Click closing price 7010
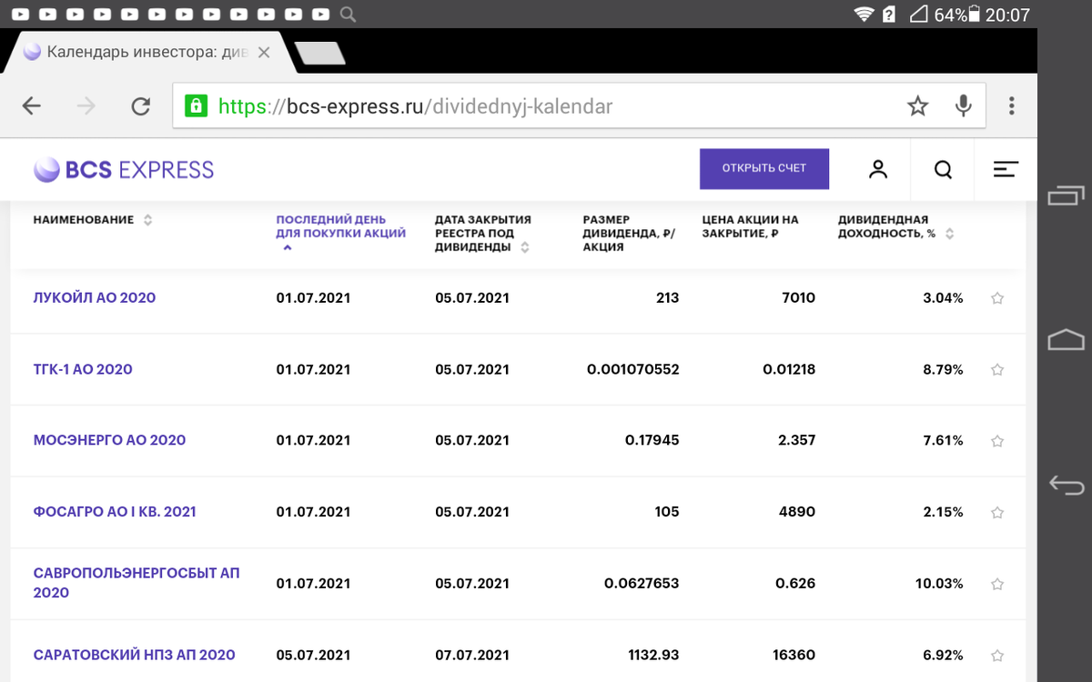 point(798,297)
